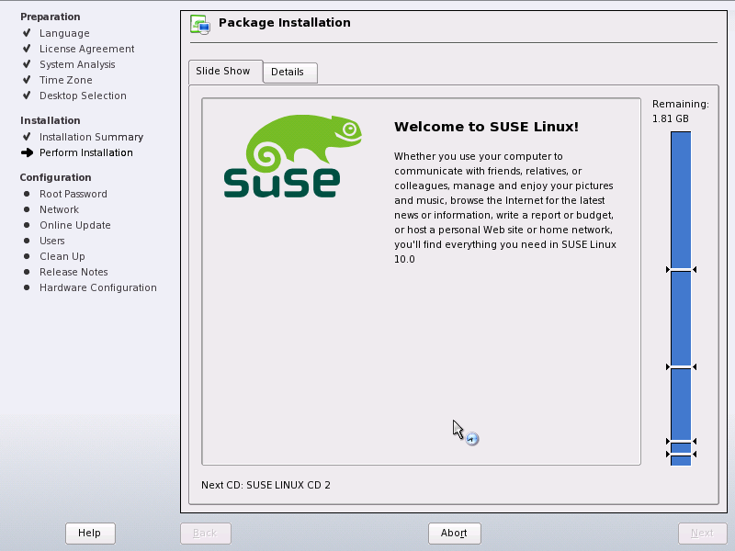735x551 pixels.
Task: Click the bullet beside Root Password
Action: (x=27, y=194)
